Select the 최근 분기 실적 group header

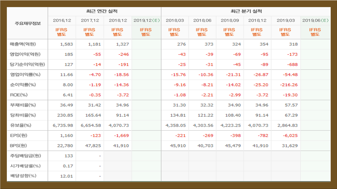(x=246, y=11)
